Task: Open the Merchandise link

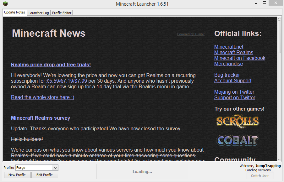Action: (229, 64)
